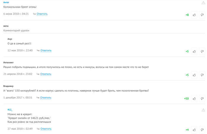
Task: Click Ответить under the 27 мая 2018 comment
Action: 46,129
